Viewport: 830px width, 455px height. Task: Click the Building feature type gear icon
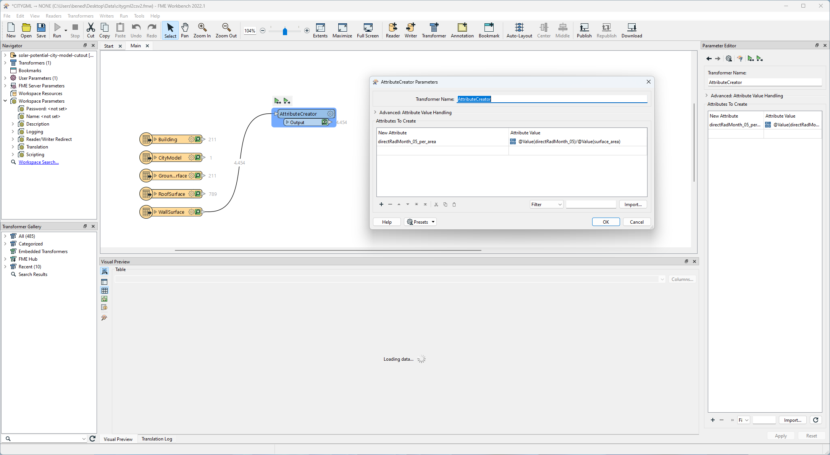(x=191, y=139)
